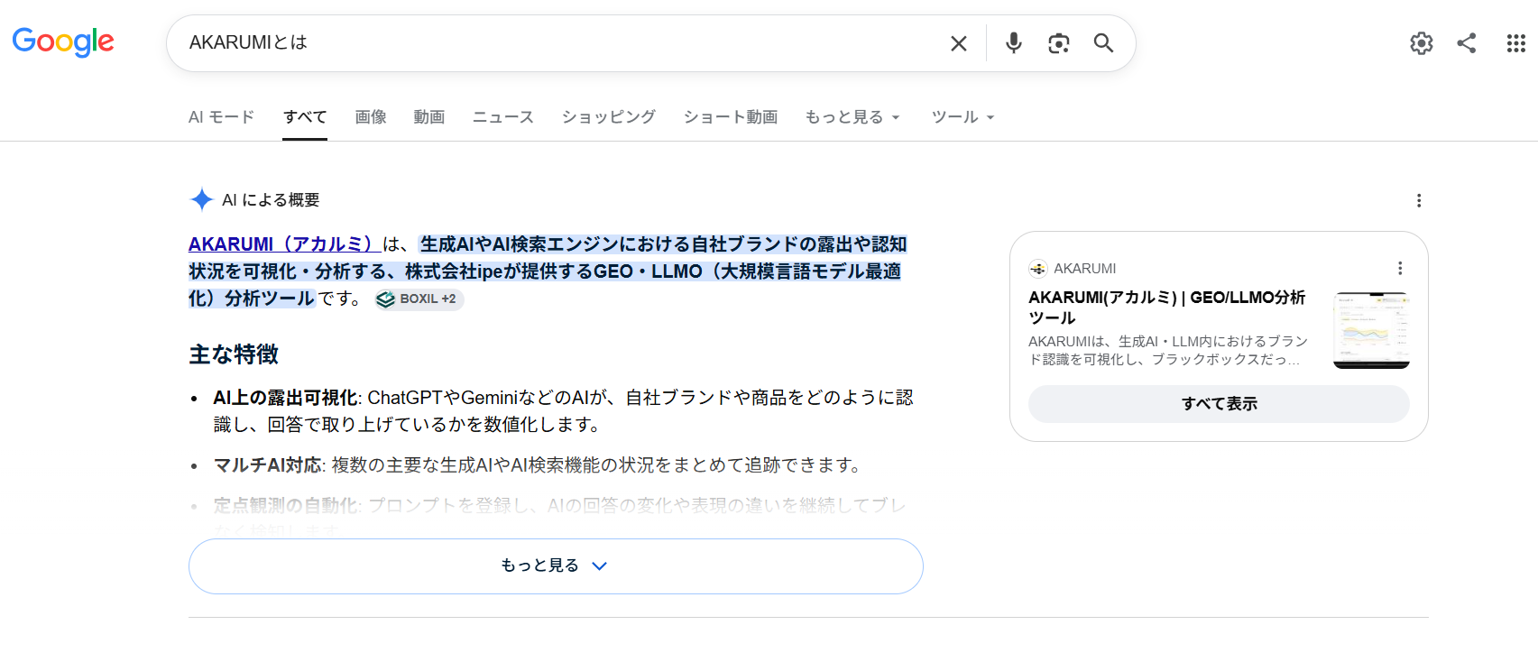The image size is (1538, 671).
Task: Open the ニュース tab
Action: (x=503, y=117)
